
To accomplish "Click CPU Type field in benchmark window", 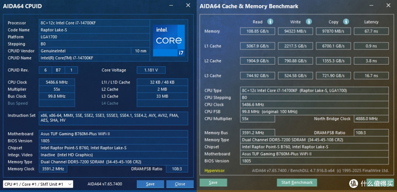I will coord(314,91).
